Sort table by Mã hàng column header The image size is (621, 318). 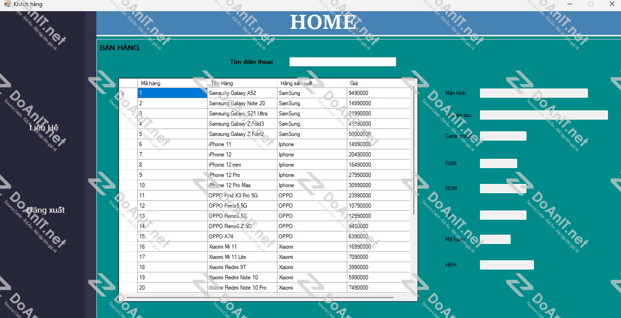coord(172,83)
